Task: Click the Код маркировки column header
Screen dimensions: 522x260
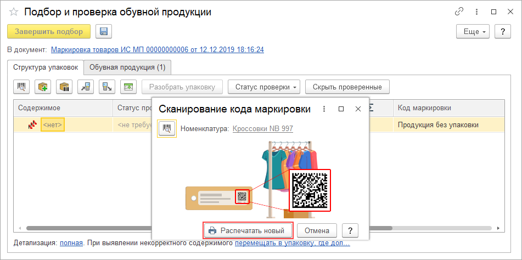Action: 449,108
